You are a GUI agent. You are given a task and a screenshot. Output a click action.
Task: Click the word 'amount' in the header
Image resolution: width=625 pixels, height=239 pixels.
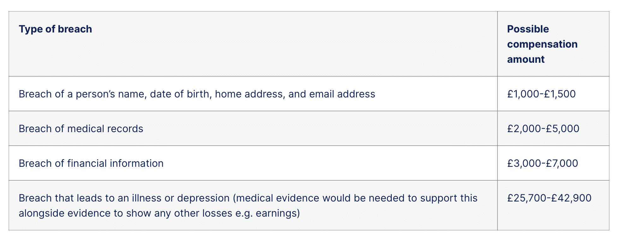(526, 59)
